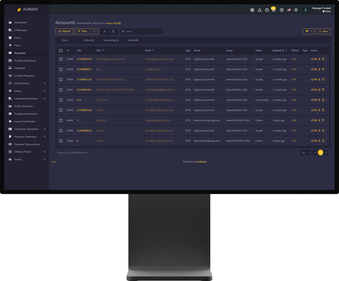Open the Need Help link
Screen dimensions: 339x281
pyautogui.click(x=113, y=23)
